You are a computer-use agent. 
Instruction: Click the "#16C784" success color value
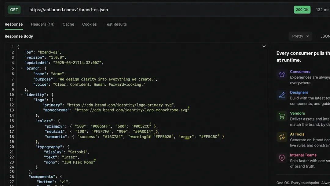point(113,136)
